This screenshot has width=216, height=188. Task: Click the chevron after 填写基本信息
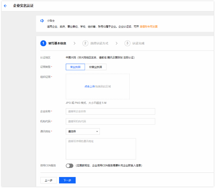click(75, 43)
